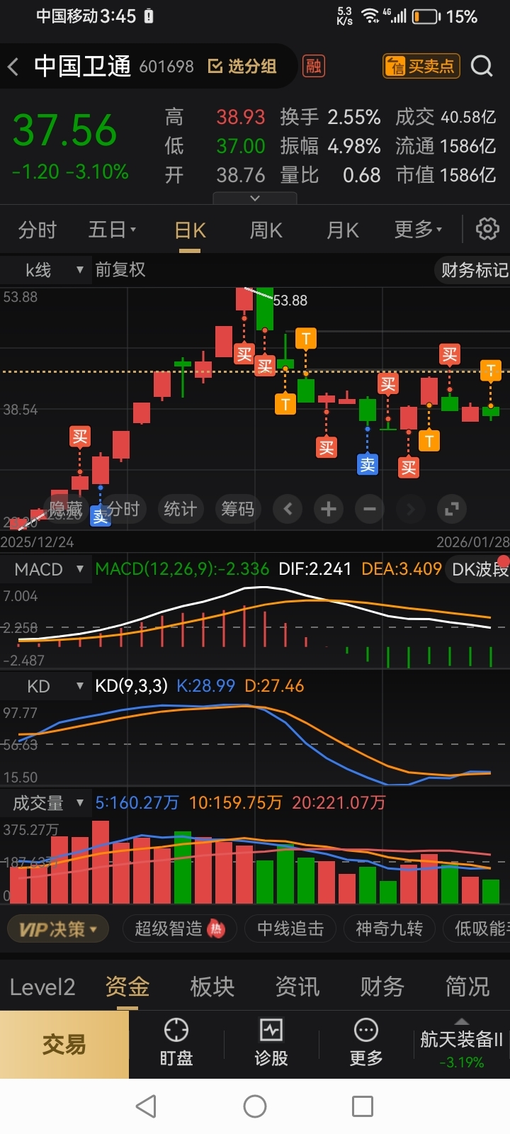Tap the Android recent apps button

pos(363,1106)
